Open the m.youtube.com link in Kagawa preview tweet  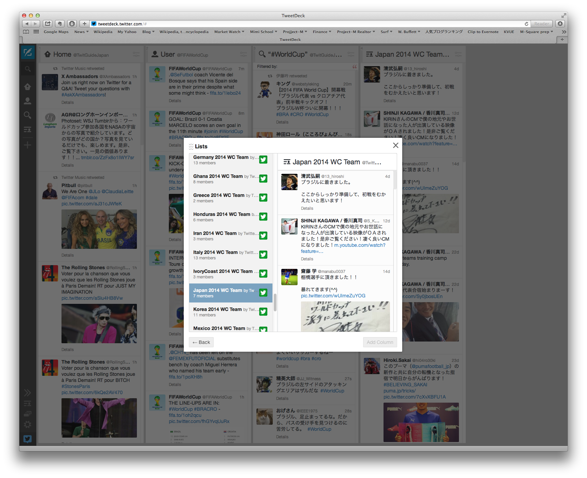[360, 245]
